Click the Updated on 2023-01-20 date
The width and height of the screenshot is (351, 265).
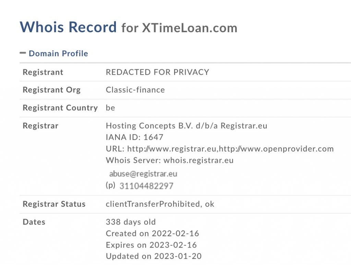[154, 256]
